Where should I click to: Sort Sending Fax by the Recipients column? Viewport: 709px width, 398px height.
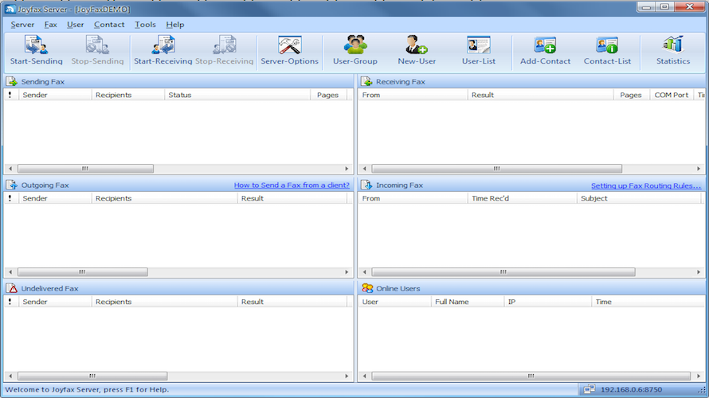pos(128,95)
